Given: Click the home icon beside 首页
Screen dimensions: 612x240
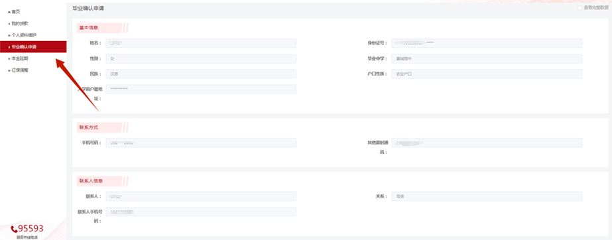Looking at the screenshot, I should click(x=9, y=12).
